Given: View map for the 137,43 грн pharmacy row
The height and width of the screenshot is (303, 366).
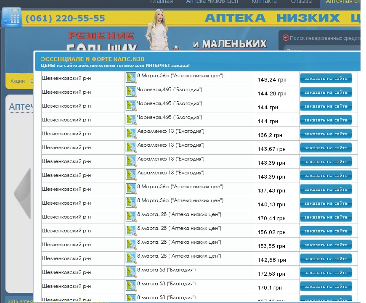Looking at the screenshot, I should pos(131,189).
